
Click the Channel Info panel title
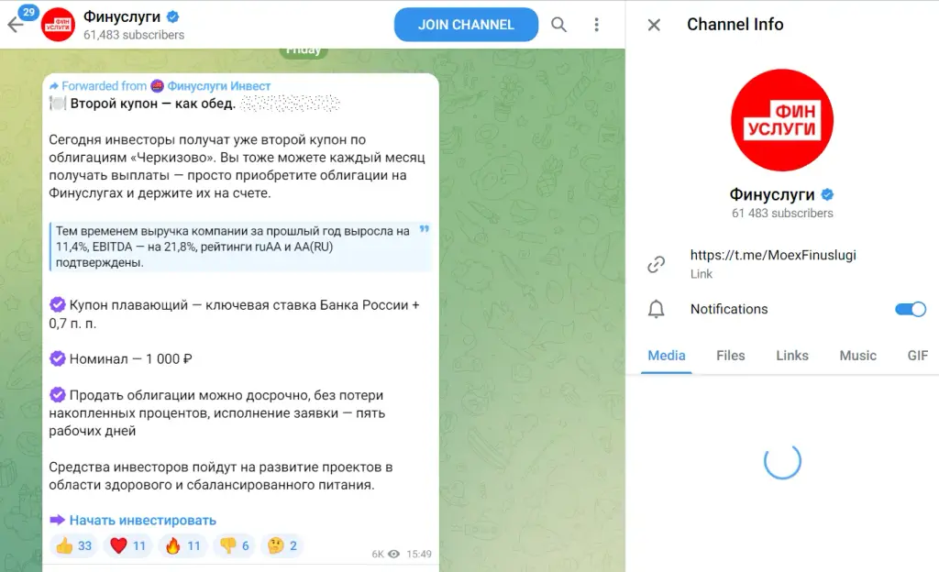coord(735,25)
